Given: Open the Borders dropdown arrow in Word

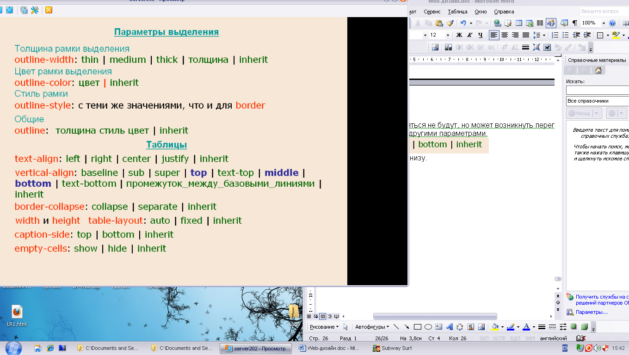Looking at the screenshot, I should pos(607,35).
